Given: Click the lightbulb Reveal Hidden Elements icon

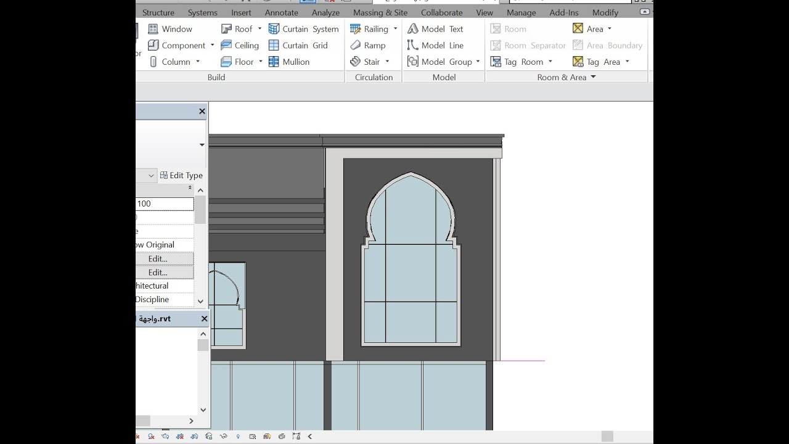Looking at the screenshot, I should point(238,437).
